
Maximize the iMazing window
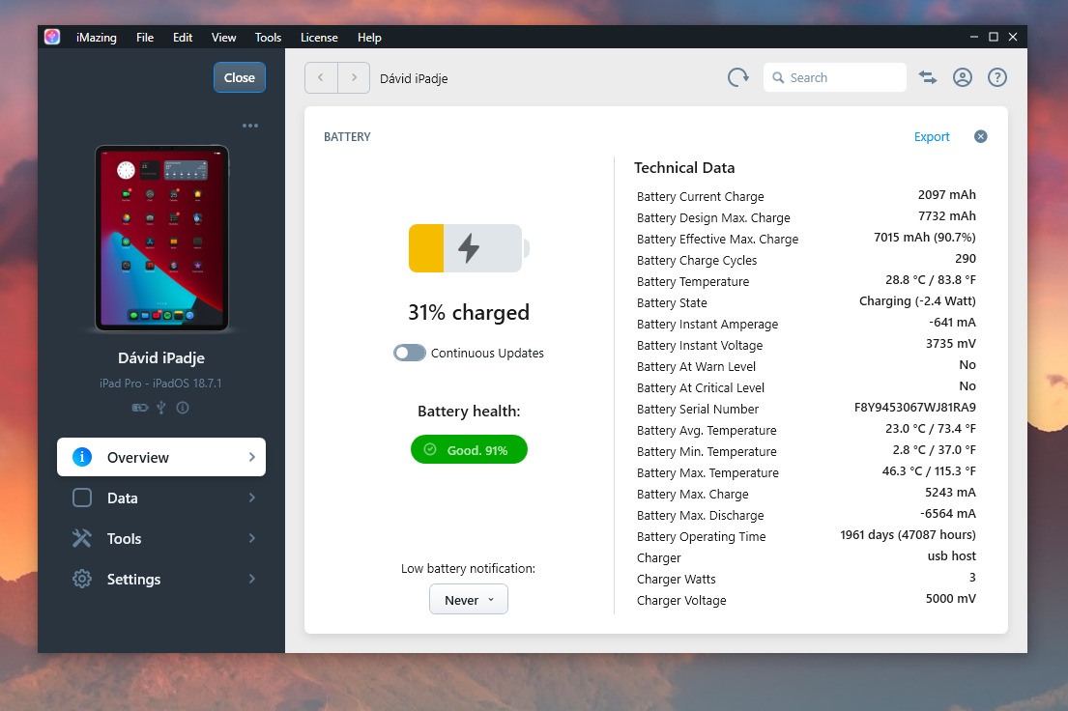pos(993,37)
